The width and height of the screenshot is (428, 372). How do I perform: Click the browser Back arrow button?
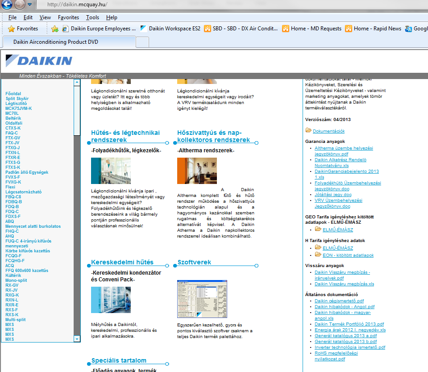click(7, 4)
